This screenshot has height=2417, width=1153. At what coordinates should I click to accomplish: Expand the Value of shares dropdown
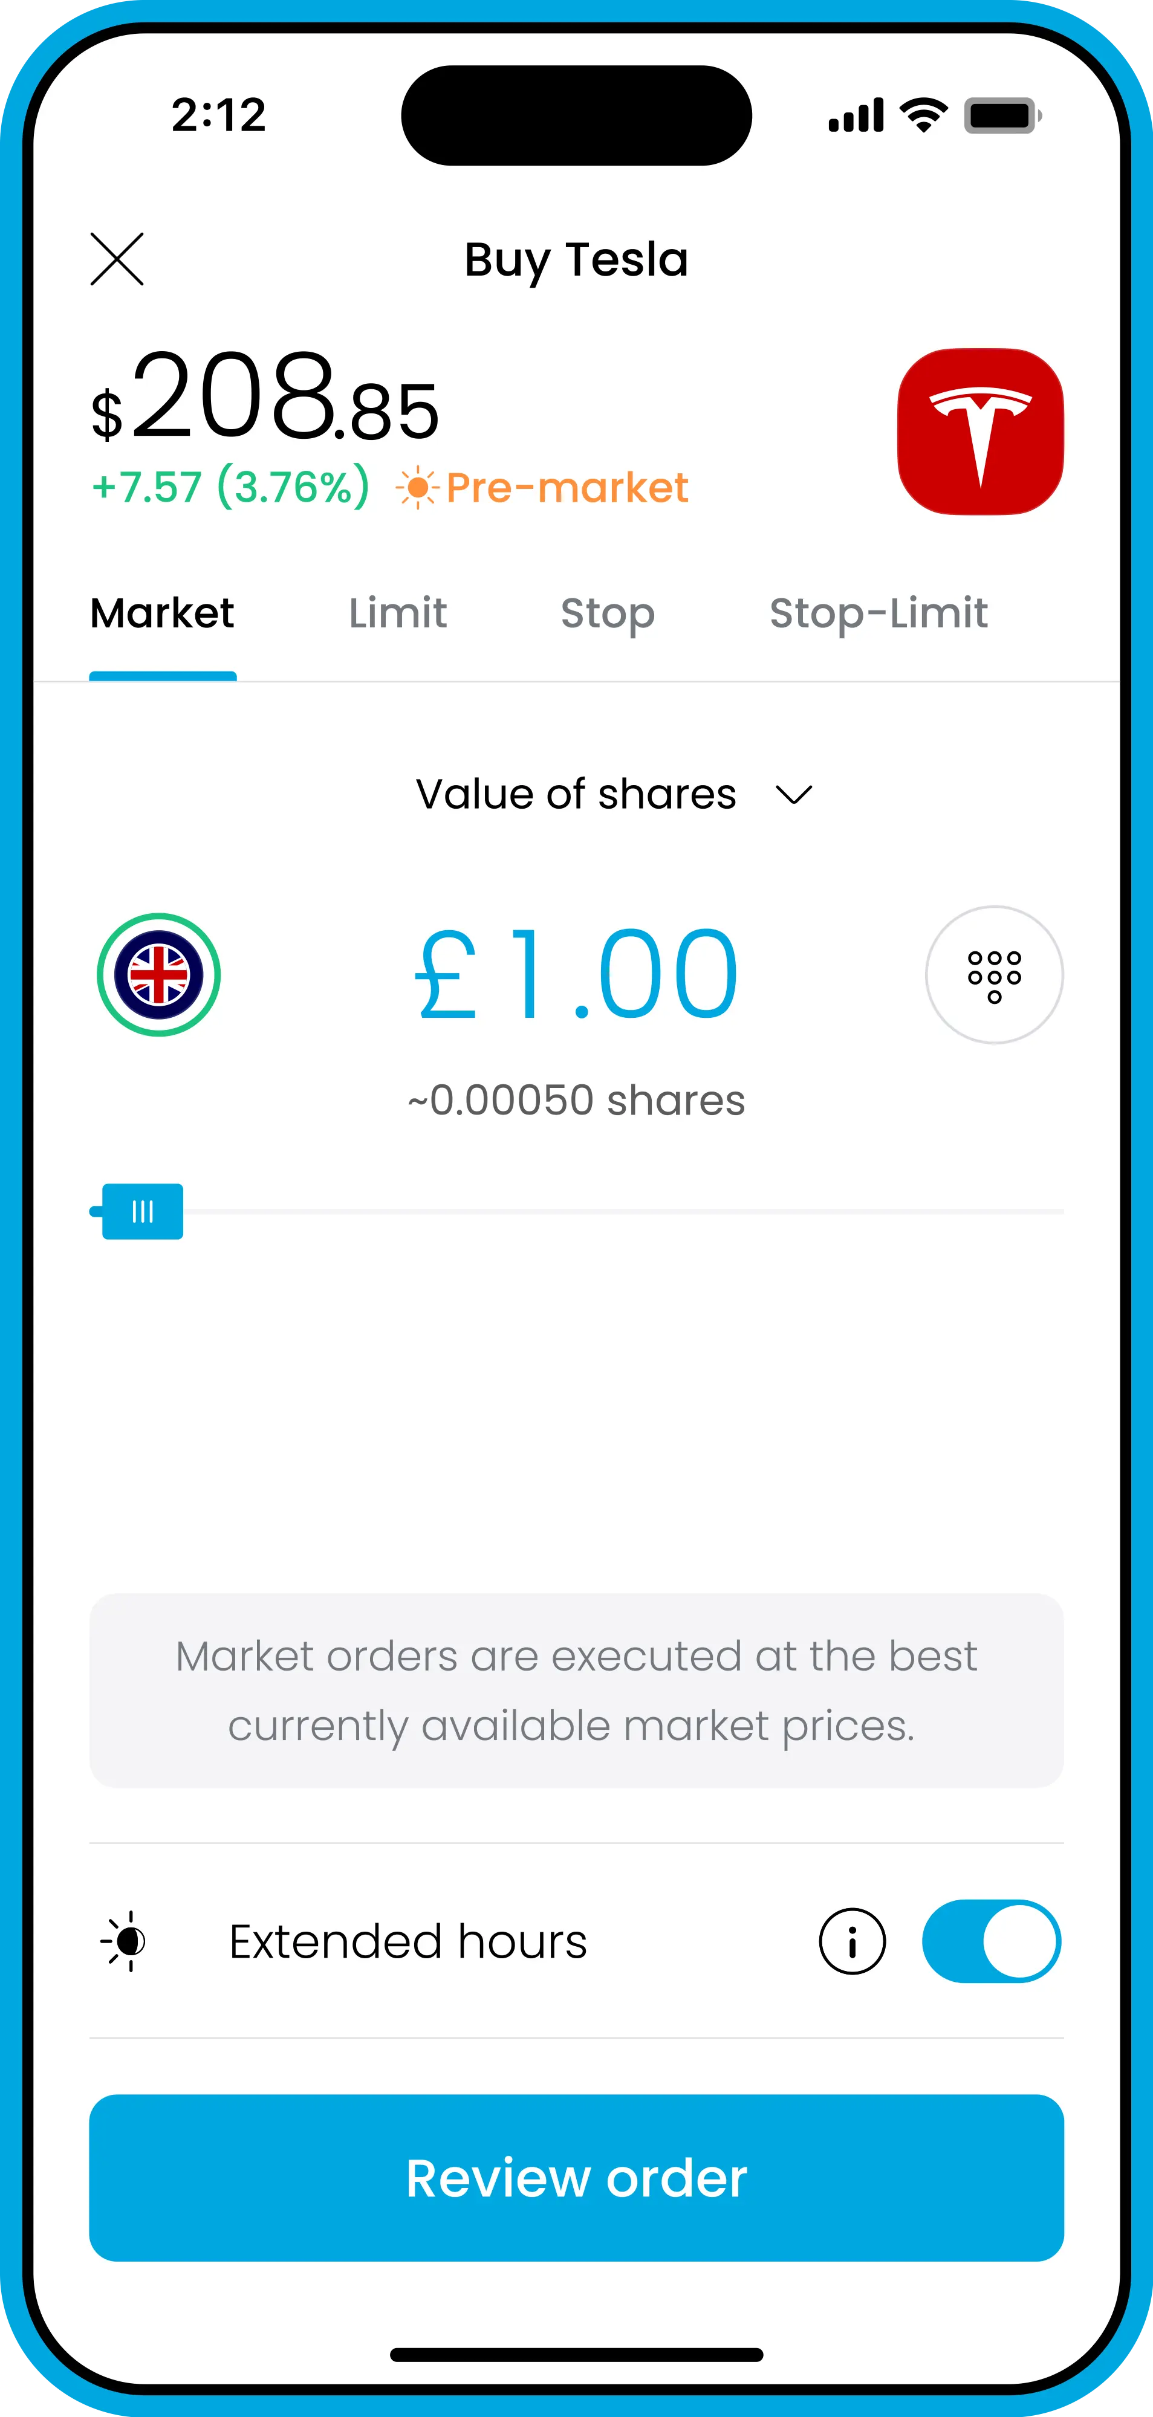click(x=576, y=795)
